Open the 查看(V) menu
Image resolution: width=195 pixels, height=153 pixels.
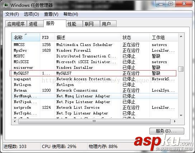click(51, 14)
